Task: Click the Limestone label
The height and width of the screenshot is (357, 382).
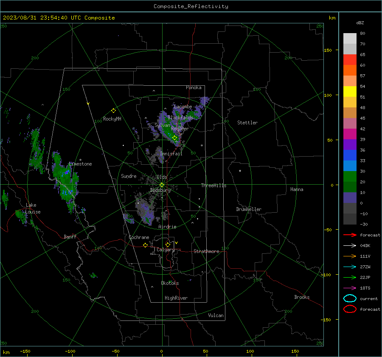Action: point(80,164)
